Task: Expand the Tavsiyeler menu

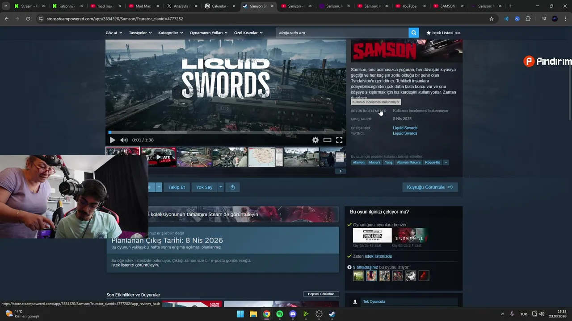Action: tap(140, 33)
